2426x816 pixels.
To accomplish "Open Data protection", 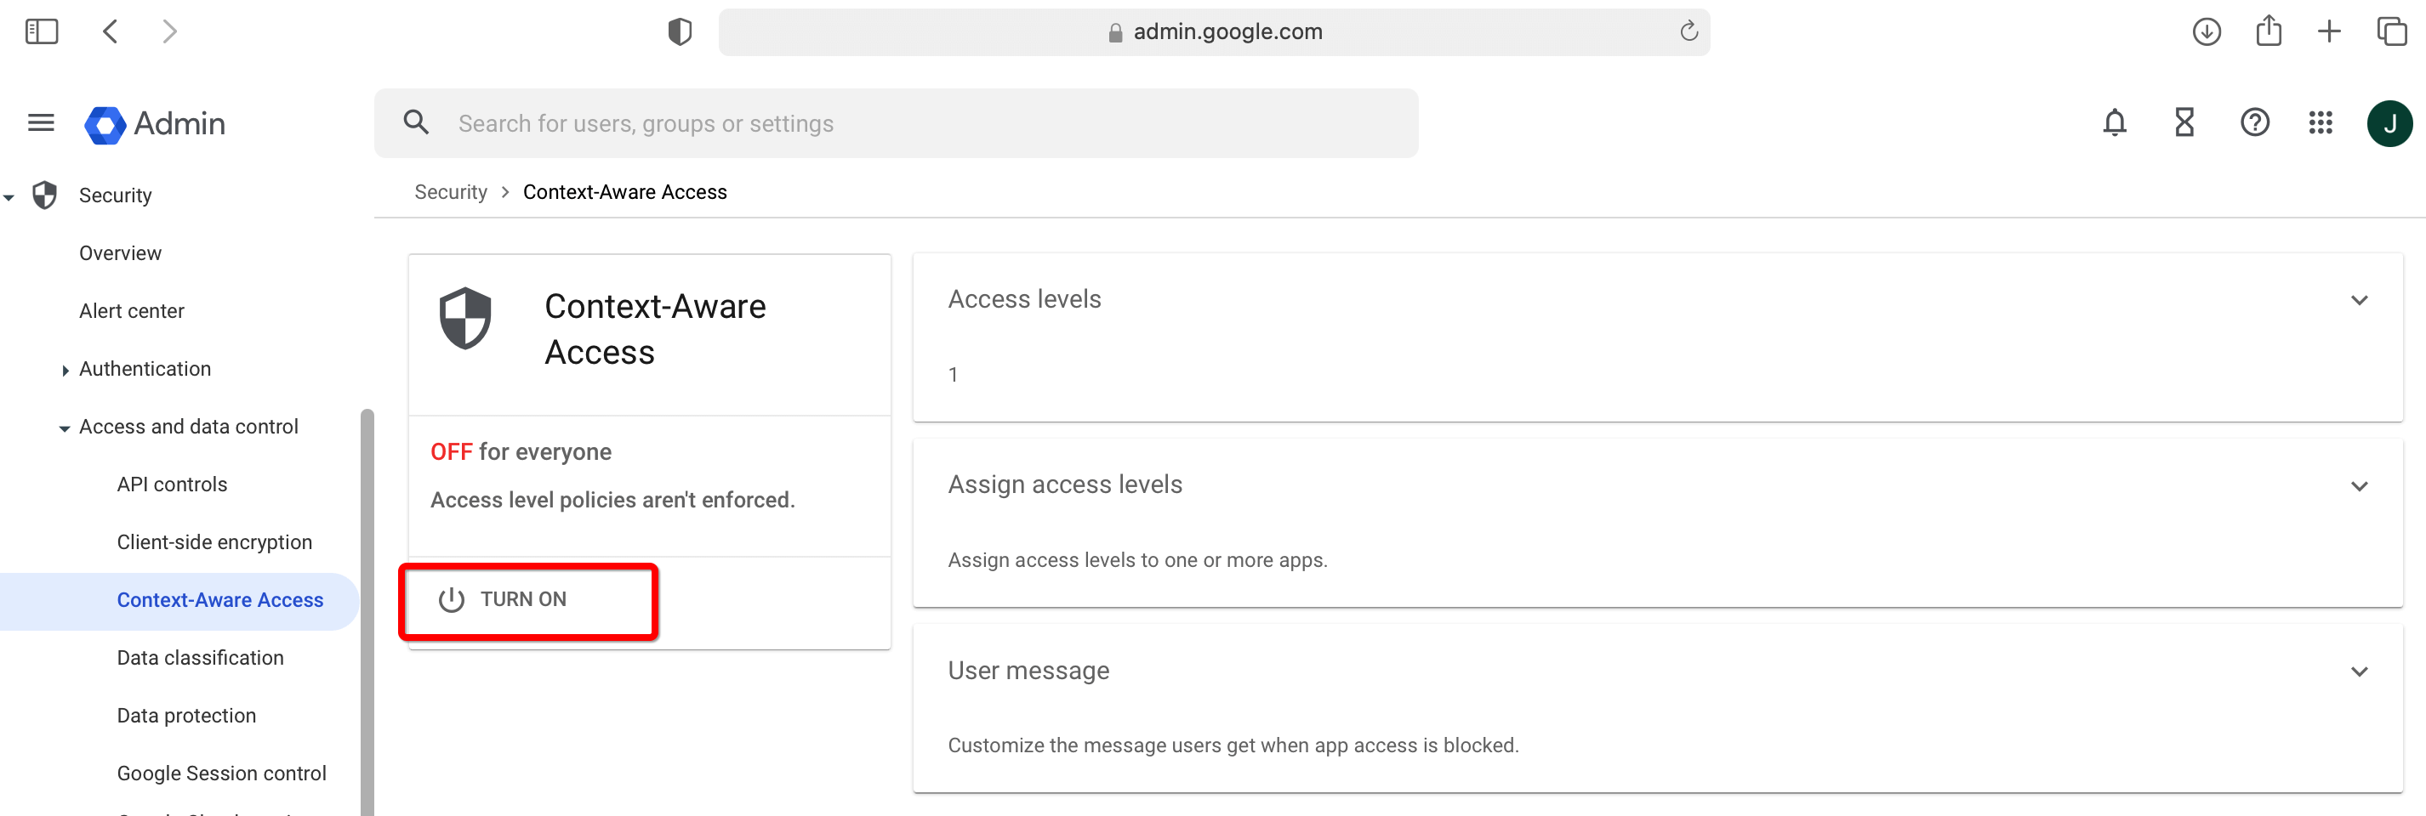I will [x=186, y=717].
